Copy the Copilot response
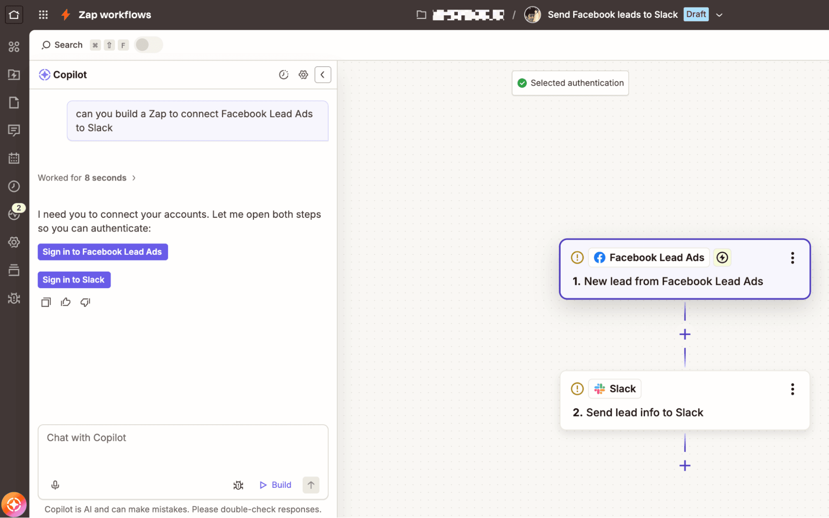The height and width of the screenshot is (518, 829). [x=46, y=302]
